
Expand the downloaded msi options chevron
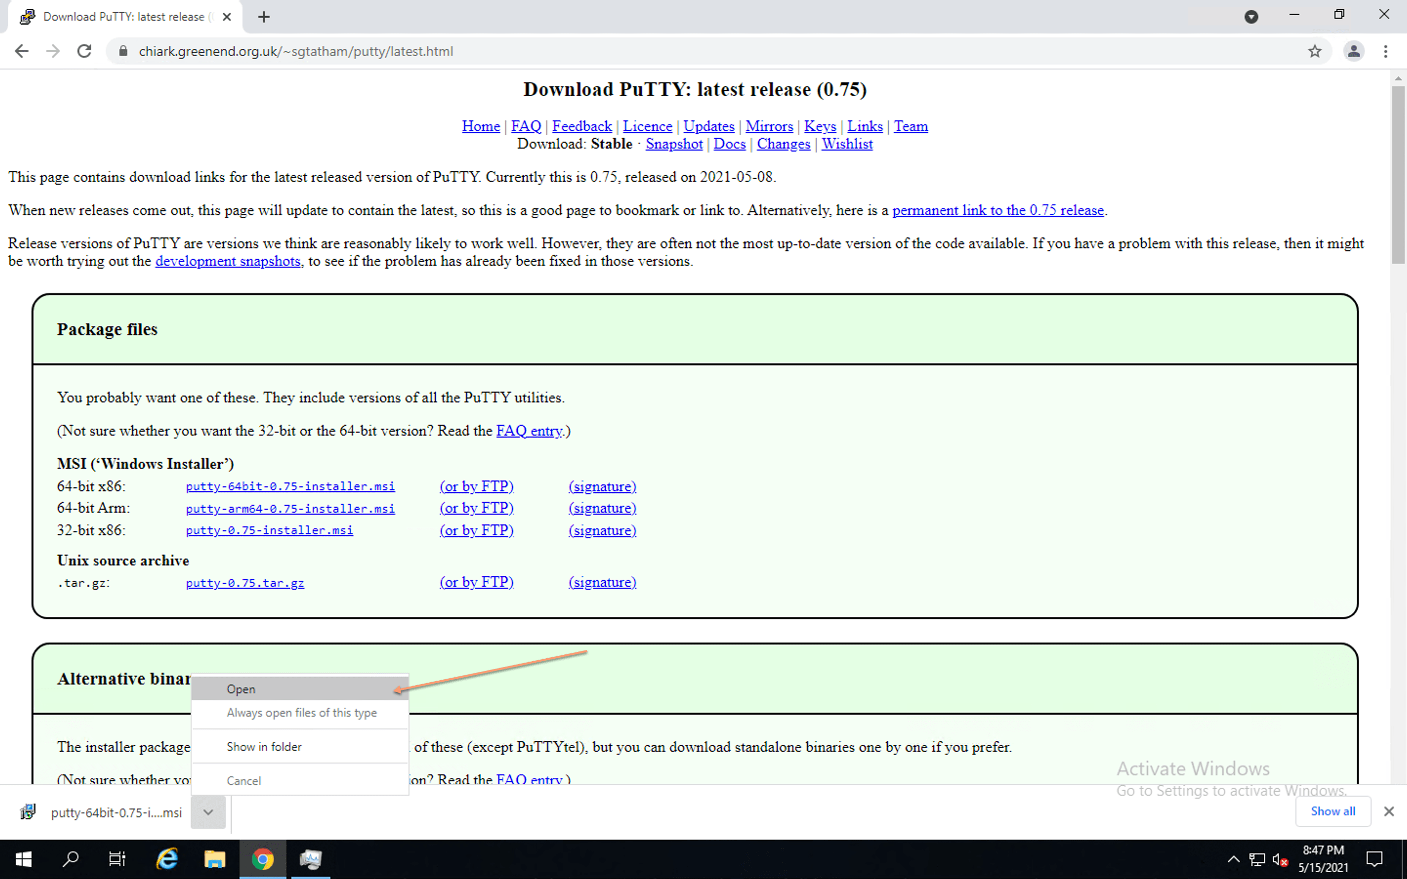208,812
